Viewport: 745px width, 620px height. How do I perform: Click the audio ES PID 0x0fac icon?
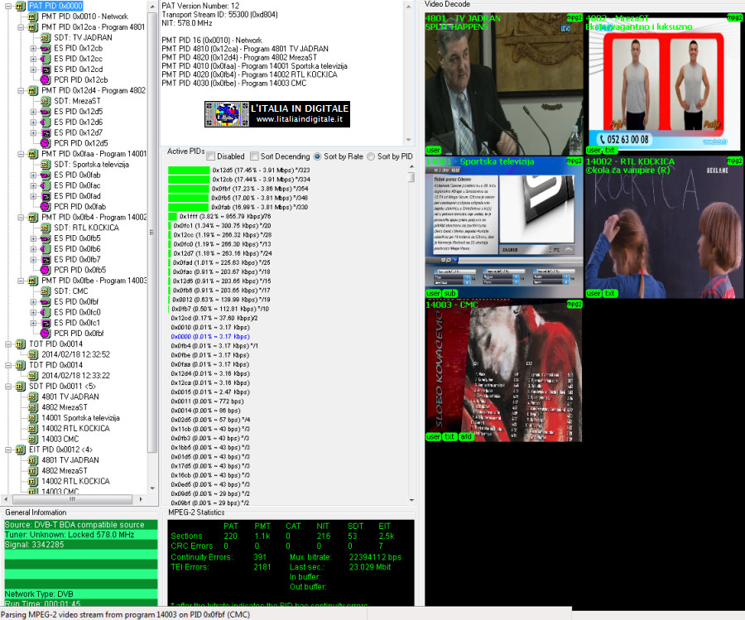[46, 185]
